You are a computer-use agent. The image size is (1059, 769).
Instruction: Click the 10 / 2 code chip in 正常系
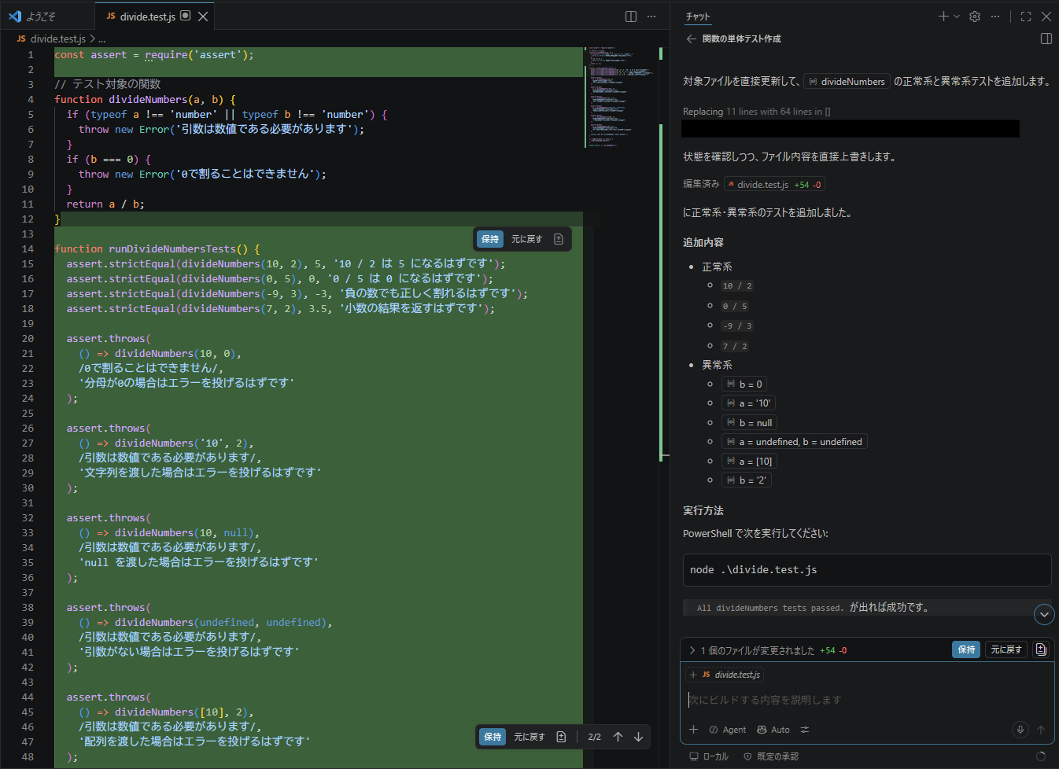pyautogui.click(x=737, y=286)
